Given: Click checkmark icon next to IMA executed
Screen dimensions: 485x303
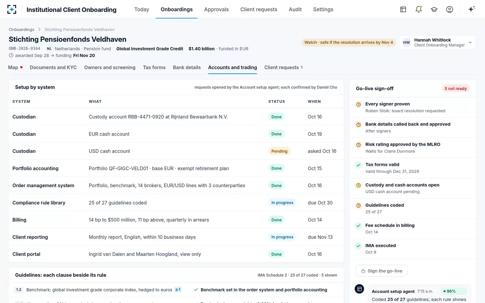Looking at the screenshot, I should pos(359,246).
